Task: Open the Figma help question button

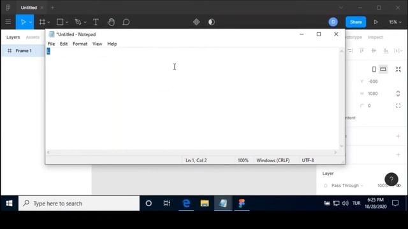Action: (x=391, y=179)
